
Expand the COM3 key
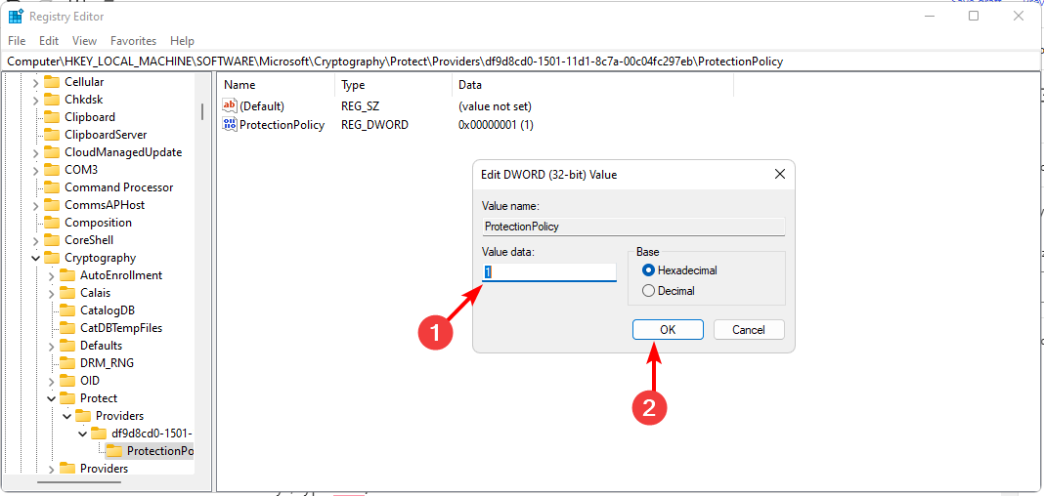[35, 170]
